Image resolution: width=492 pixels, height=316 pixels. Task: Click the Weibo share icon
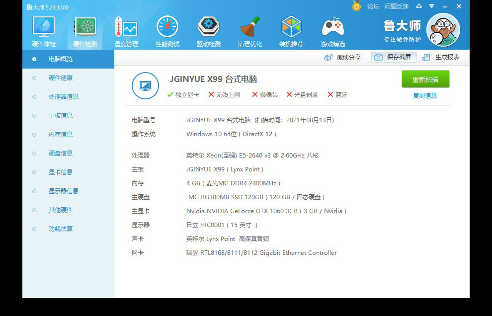(x=328, y=58)
